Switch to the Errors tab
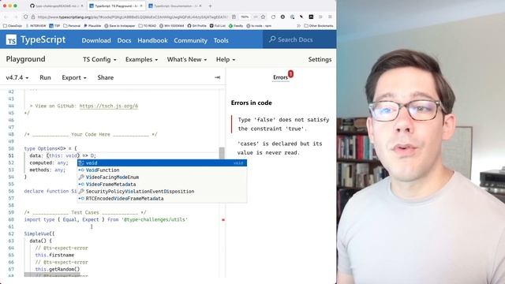This screenshot has height=284, width=505. click(x=280, y=77)
